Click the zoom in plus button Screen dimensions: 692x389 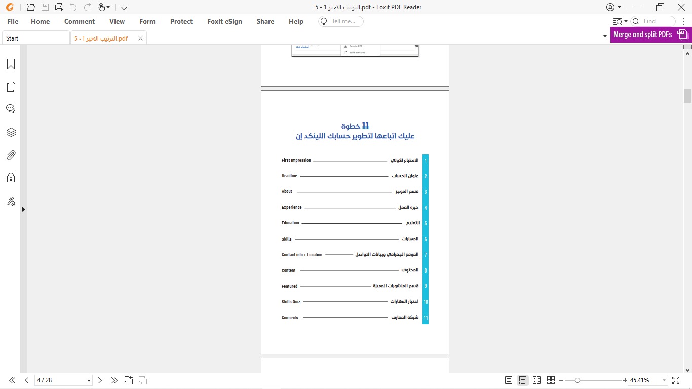(624, 380)
